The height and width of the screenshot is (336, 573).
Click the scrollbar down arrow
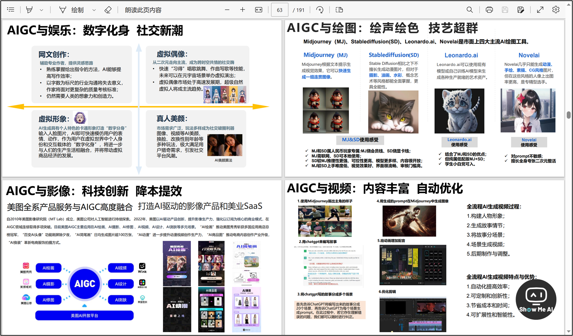pos(569,332)
